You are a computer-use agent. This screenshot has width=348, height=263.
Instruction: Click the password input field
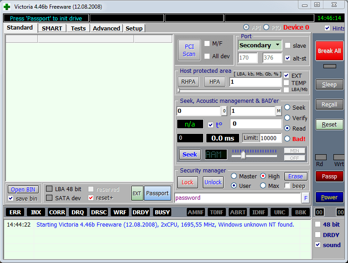(x=238, y=198)
